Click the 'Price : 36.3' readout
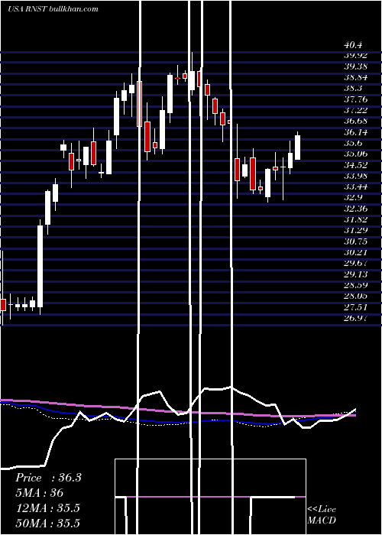 [48, 478]
